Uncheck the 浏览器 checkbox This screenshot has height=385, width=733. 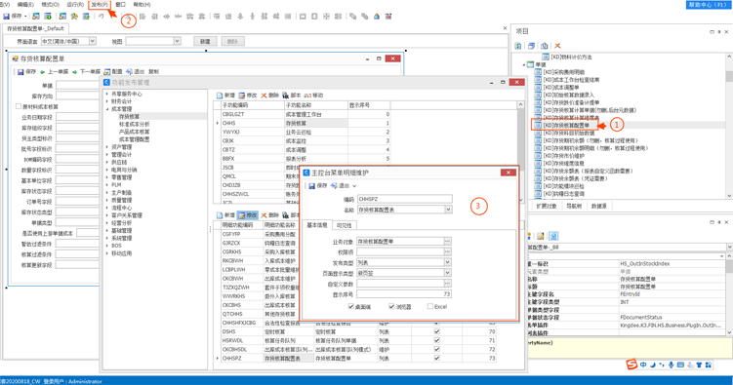tap(391, 307)
